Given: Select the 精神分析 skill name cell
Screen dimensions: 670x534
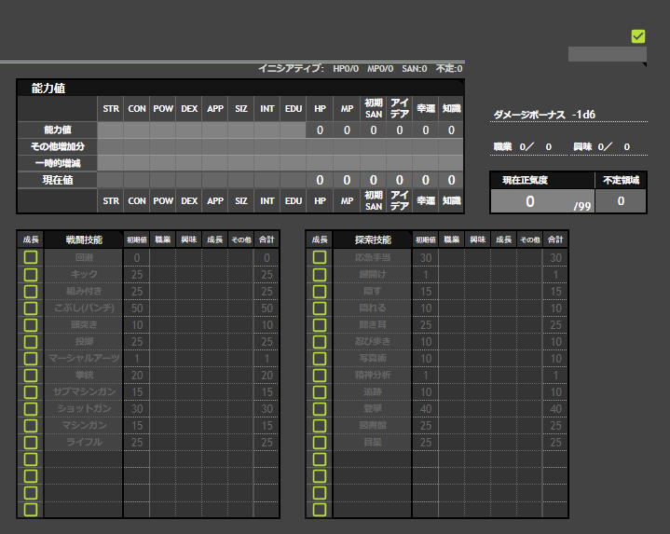Looking at the screenshot, I should (373, 375).
